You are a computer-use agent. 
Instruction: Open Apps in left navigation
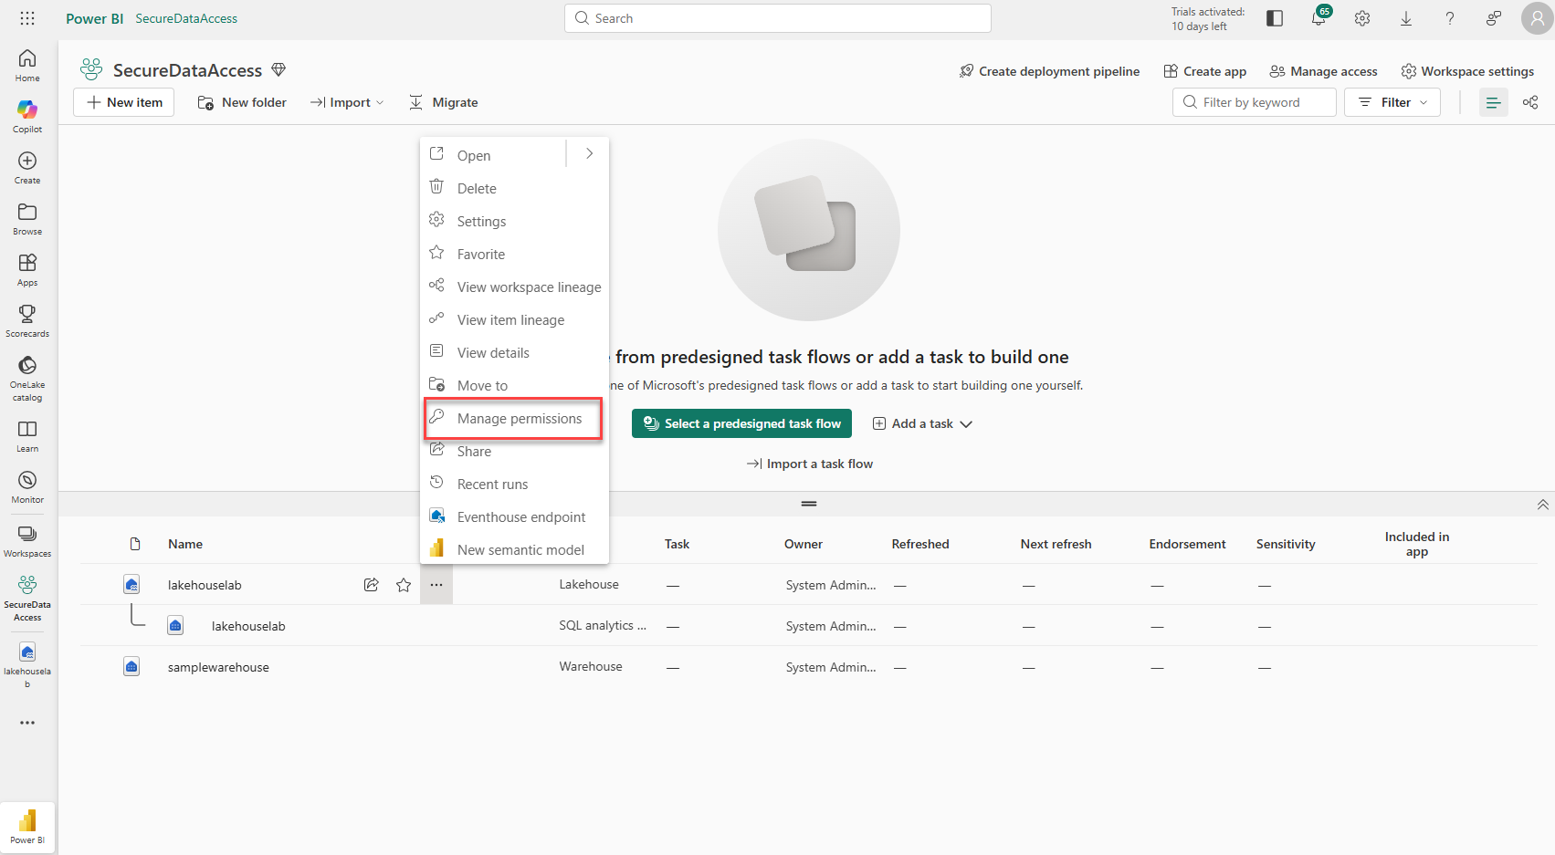[27, 270]
